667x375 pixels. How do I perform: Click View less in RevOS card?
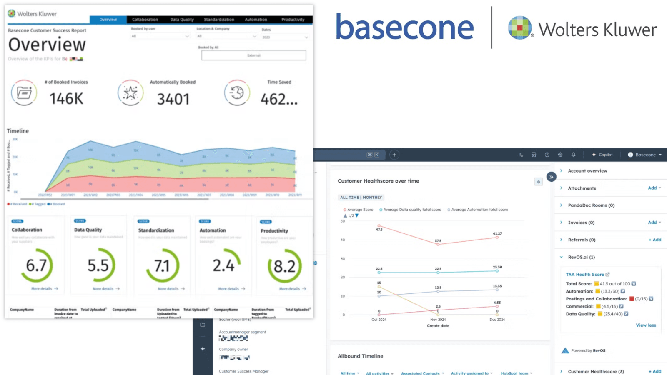(x=646, y=325)
